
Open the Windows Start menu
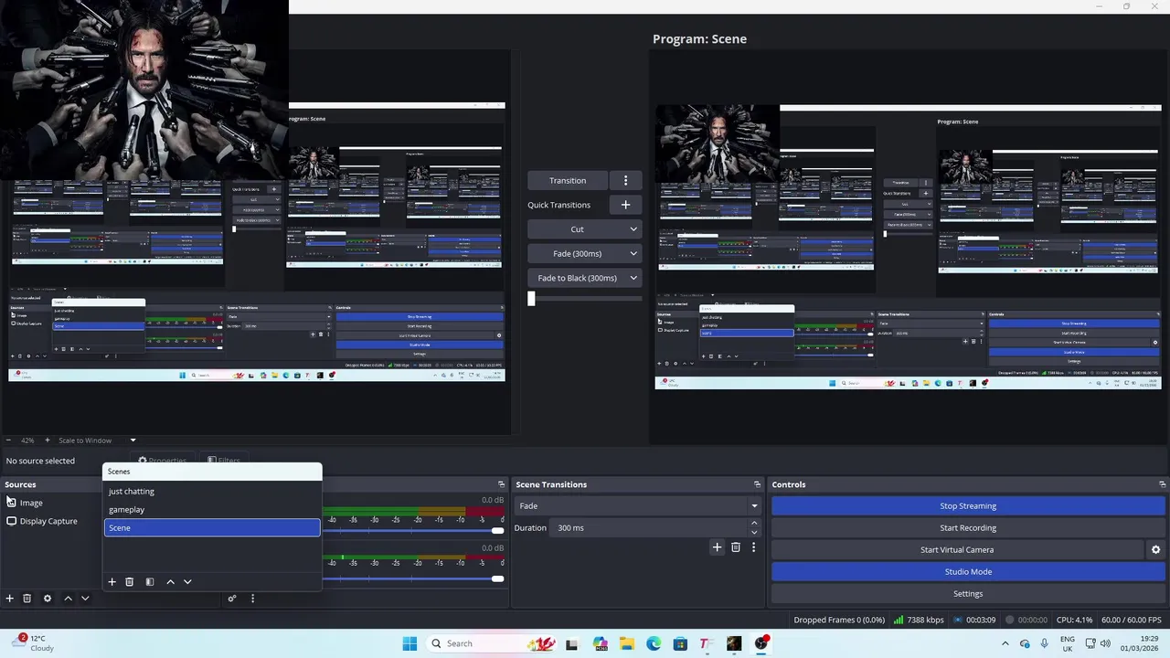(409, 643)
